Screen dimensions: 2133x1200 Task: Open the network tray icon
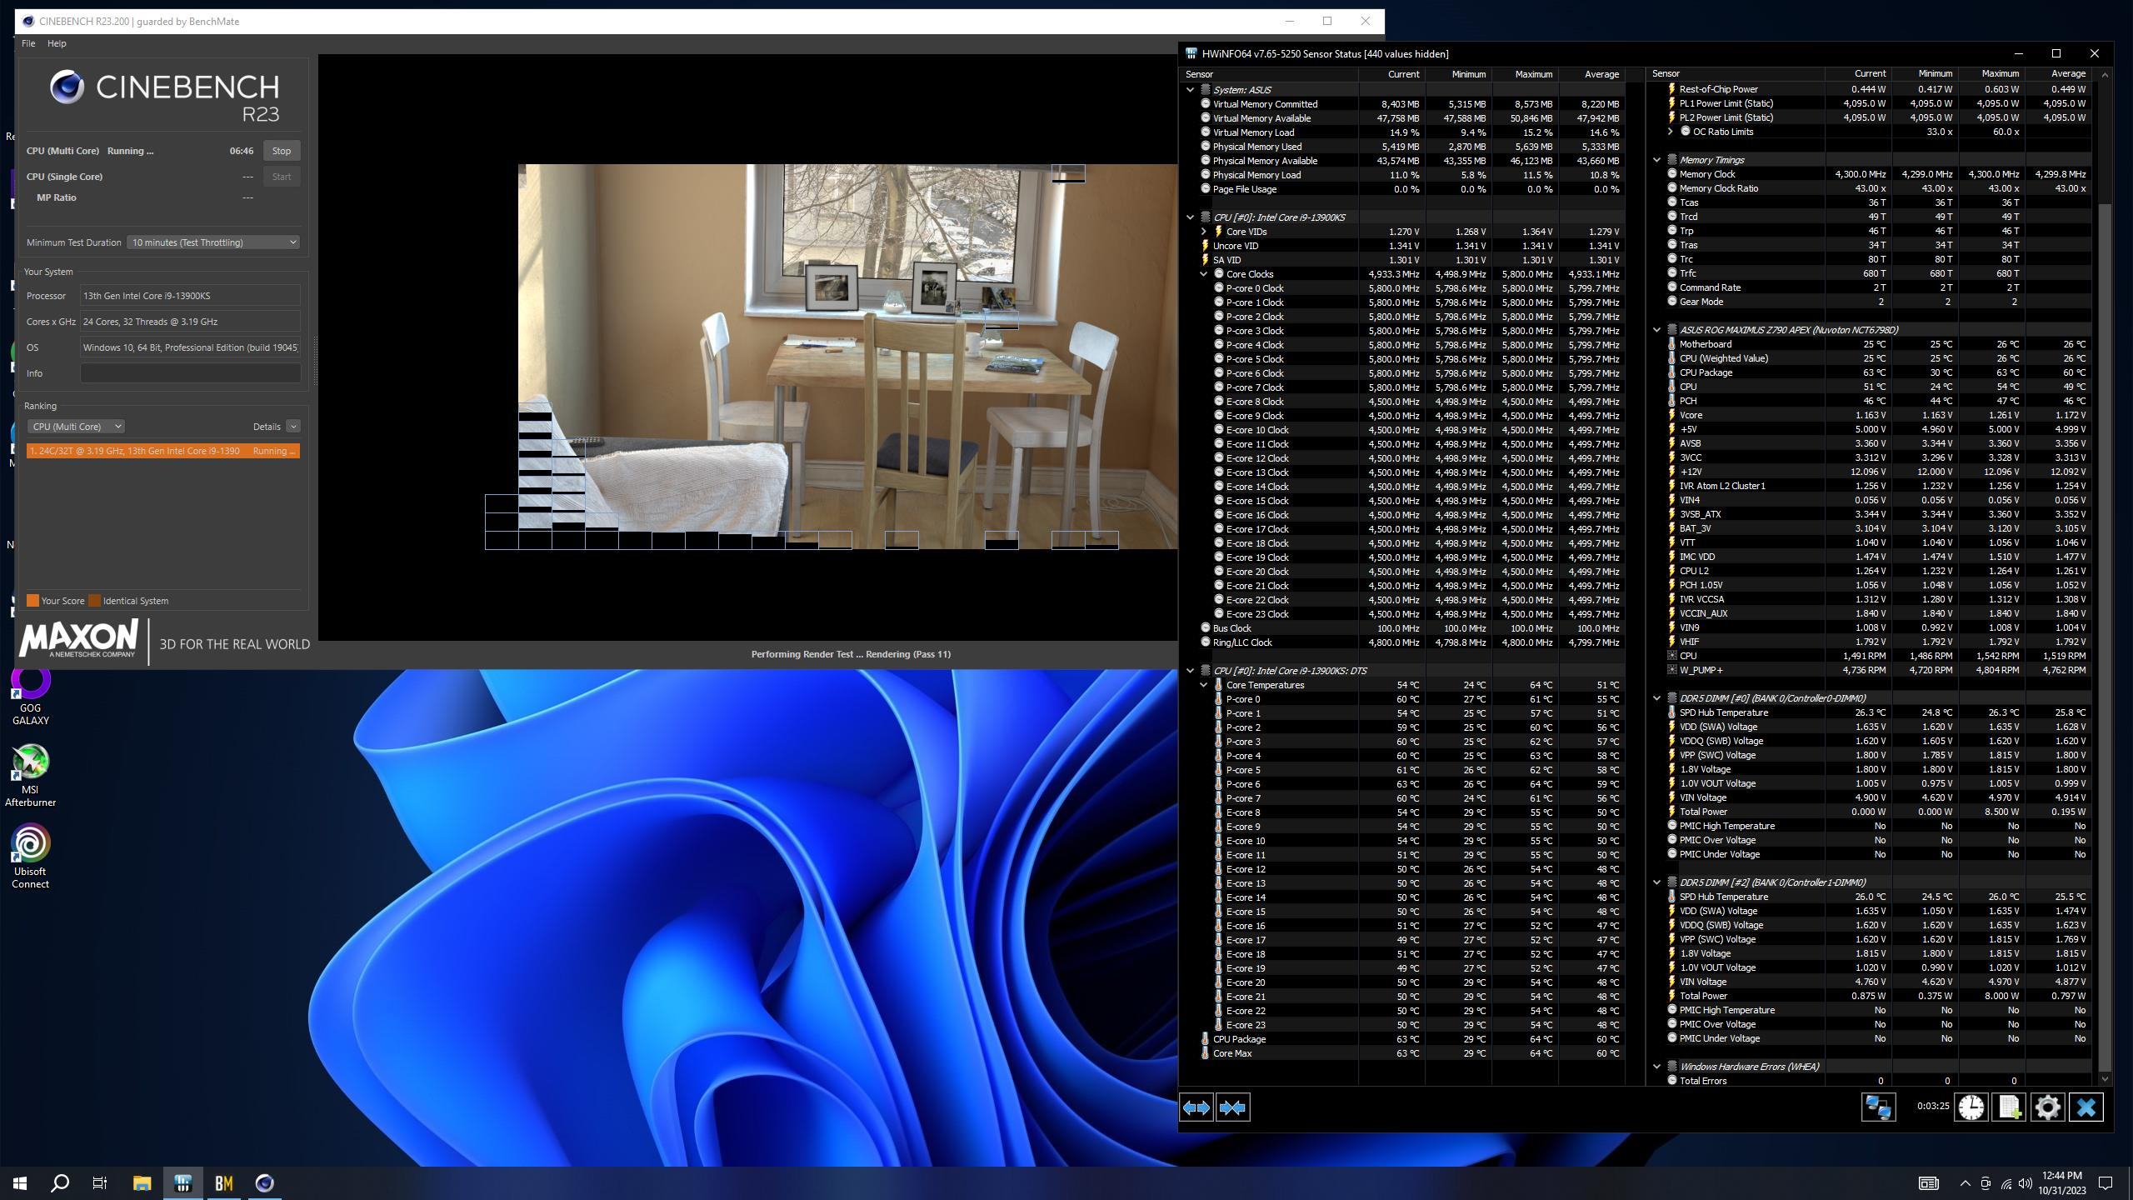pos(2006,1183)
